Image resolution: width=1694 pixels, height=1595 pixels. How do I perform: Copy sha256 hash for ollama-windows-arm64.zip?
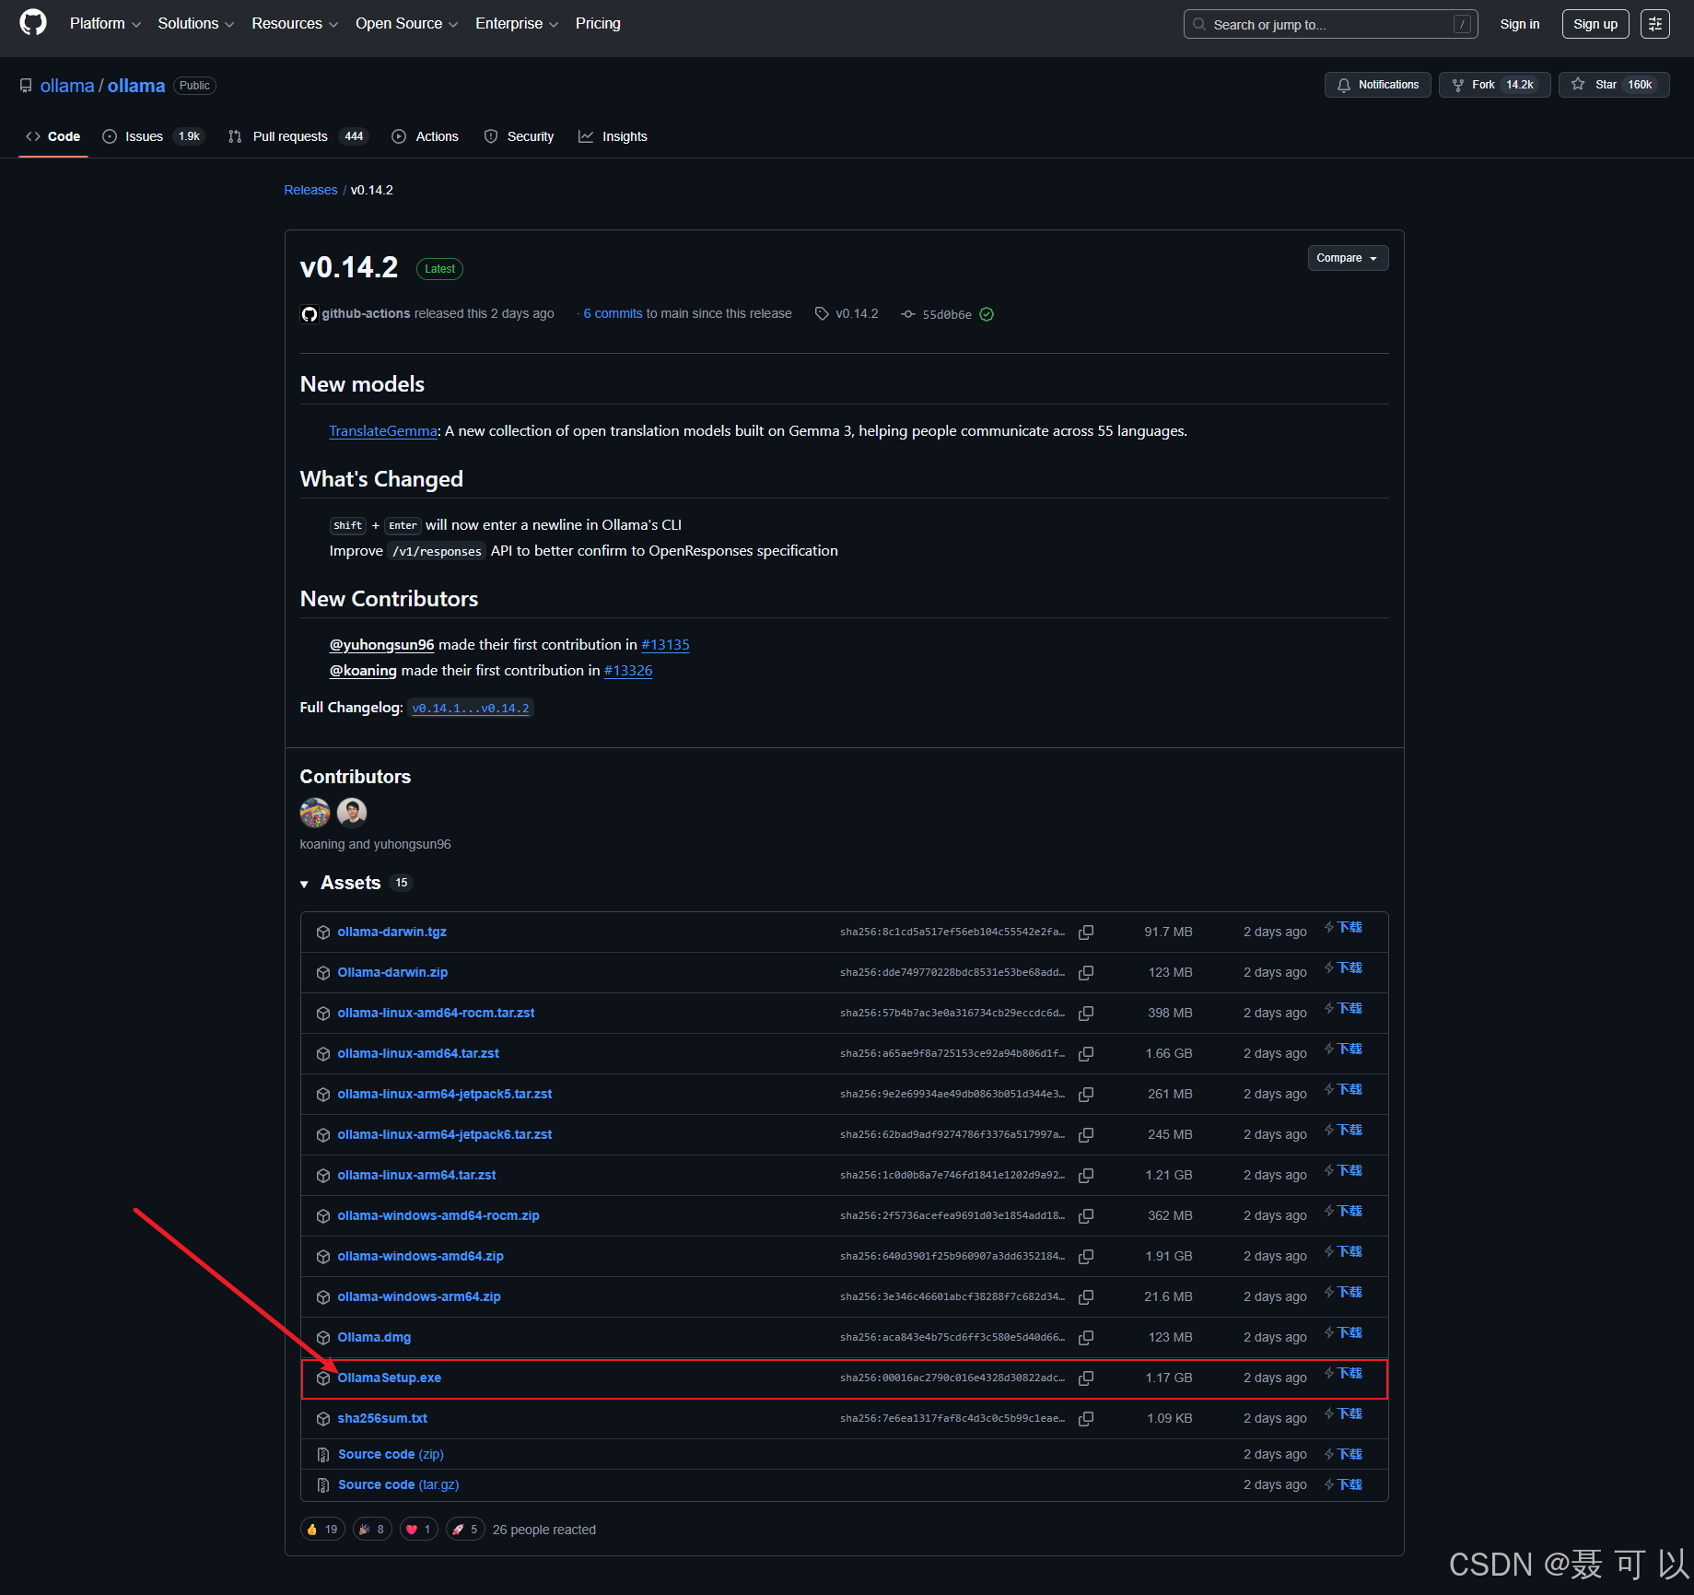[x=1086, y=1297]
